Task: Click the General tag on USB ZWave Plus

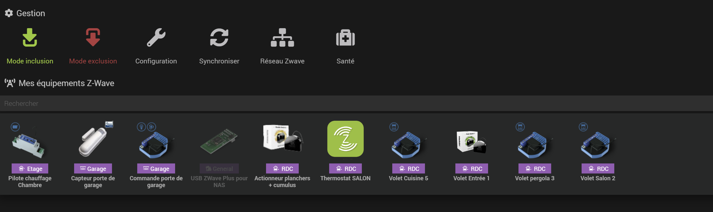Action: point(219,169)
